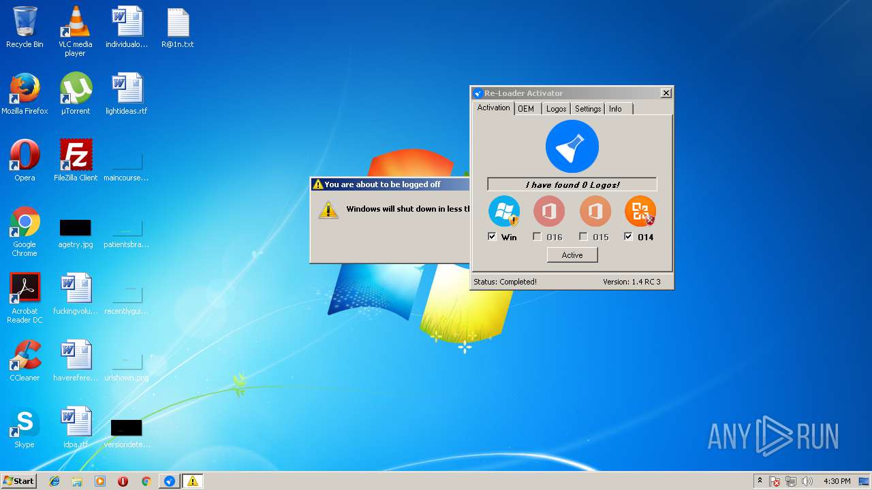Open the Logos tab

pyautogui.click(x=556, y=109)
